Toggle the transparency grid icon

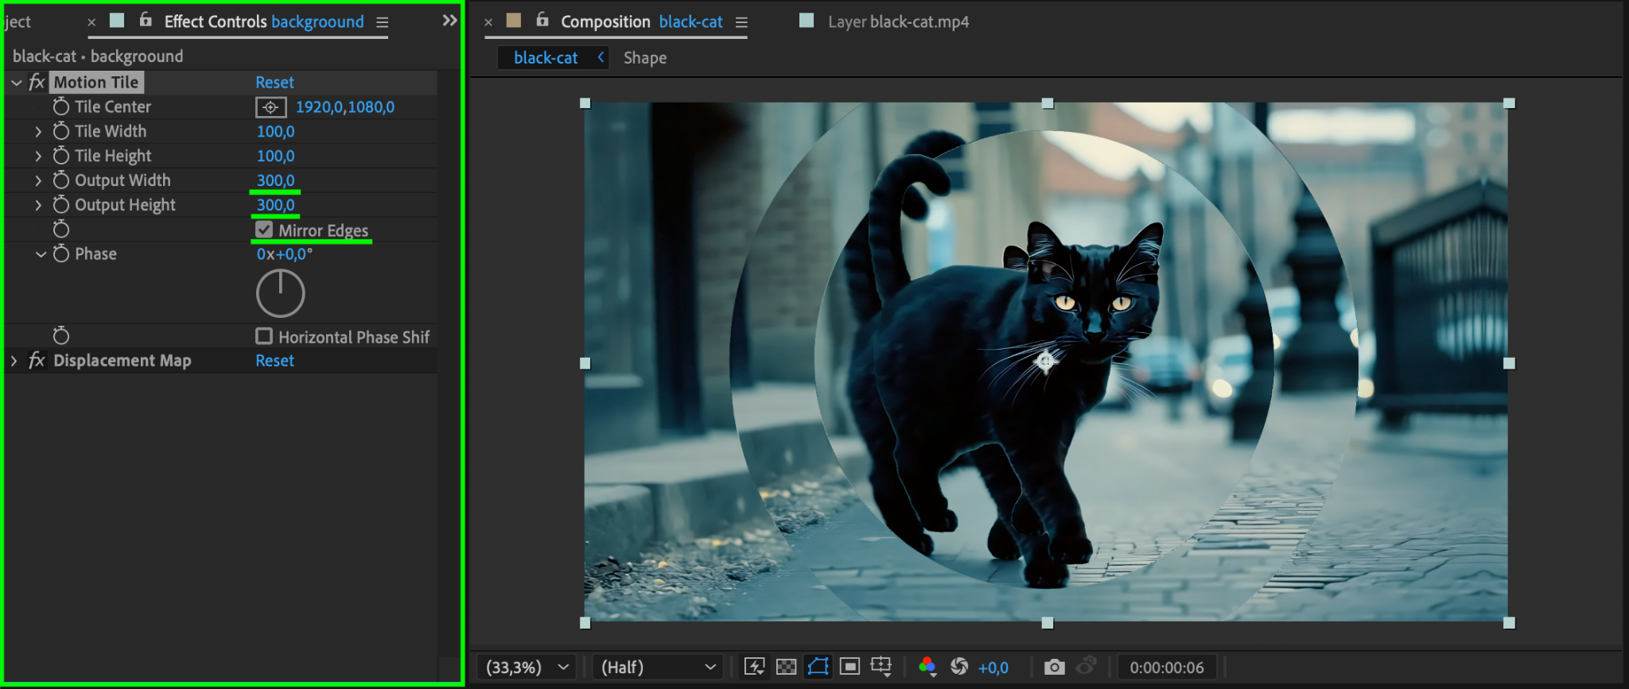(786, 667)
